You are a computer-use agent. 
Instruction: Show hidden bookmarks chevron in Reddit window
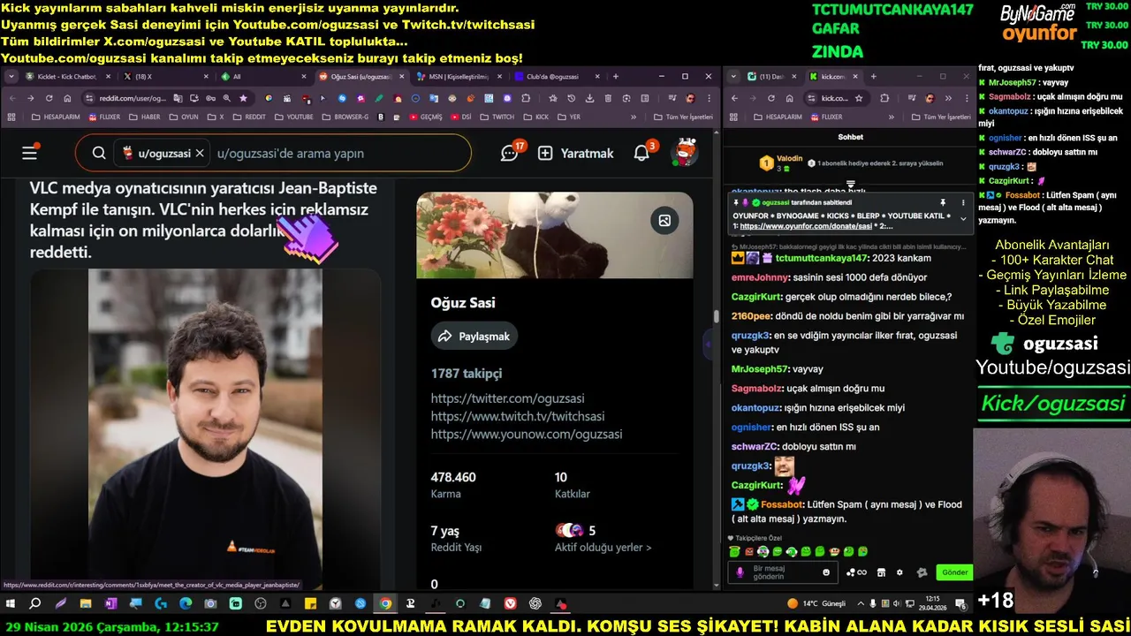pyautogui.click(x=633, y=117)
